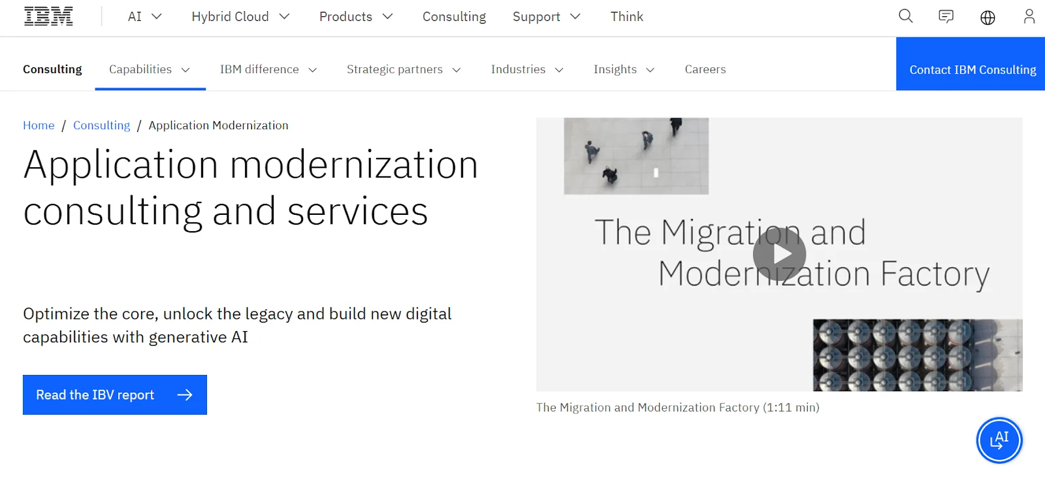Go to Think in top navigation
This screenshot has width=1045, height=482.
[x=626, y=17]
